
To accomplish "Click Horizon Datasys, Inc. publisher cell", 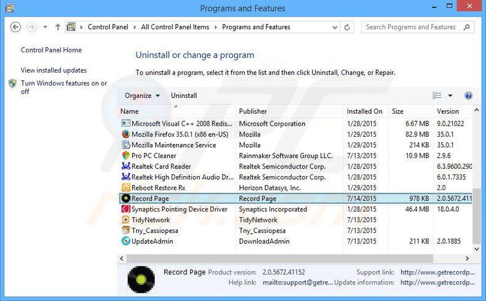I will [269, 188].
